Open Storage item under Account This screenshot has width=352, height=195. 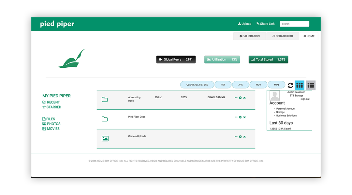280,112
